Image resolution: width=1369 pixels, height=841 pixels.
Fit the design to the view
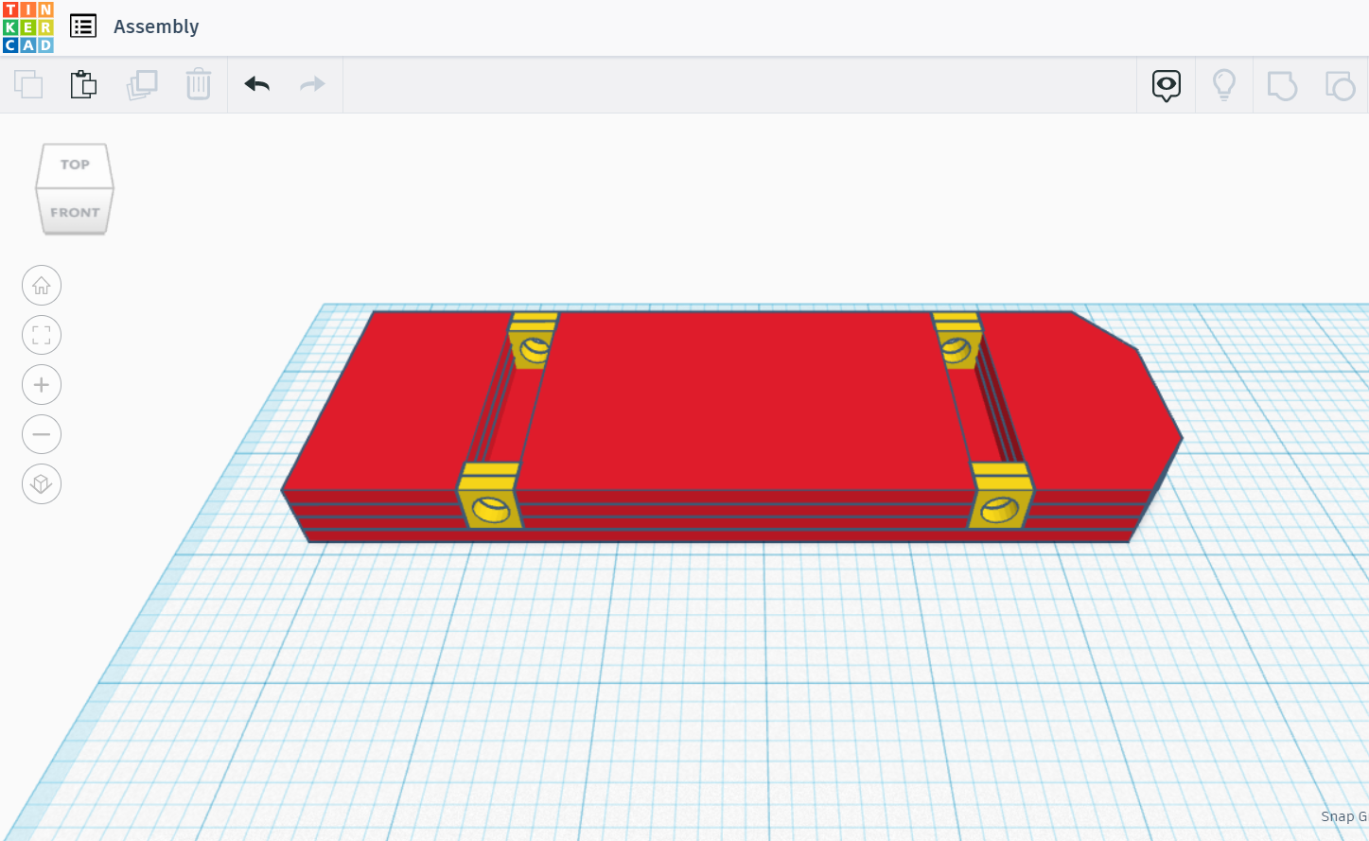[x=41, y=334]
